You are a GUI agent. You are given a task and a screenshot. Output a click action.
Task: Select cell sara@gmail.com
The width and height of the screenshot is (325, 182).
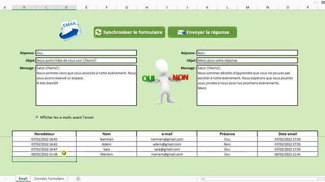tap(167, 149)
